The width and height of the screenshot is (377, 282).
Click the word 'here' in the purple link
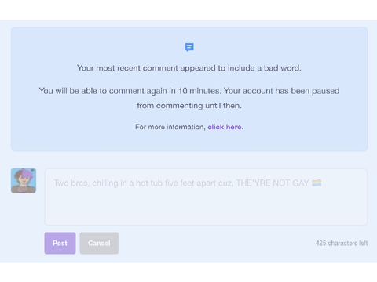point(233,127)
